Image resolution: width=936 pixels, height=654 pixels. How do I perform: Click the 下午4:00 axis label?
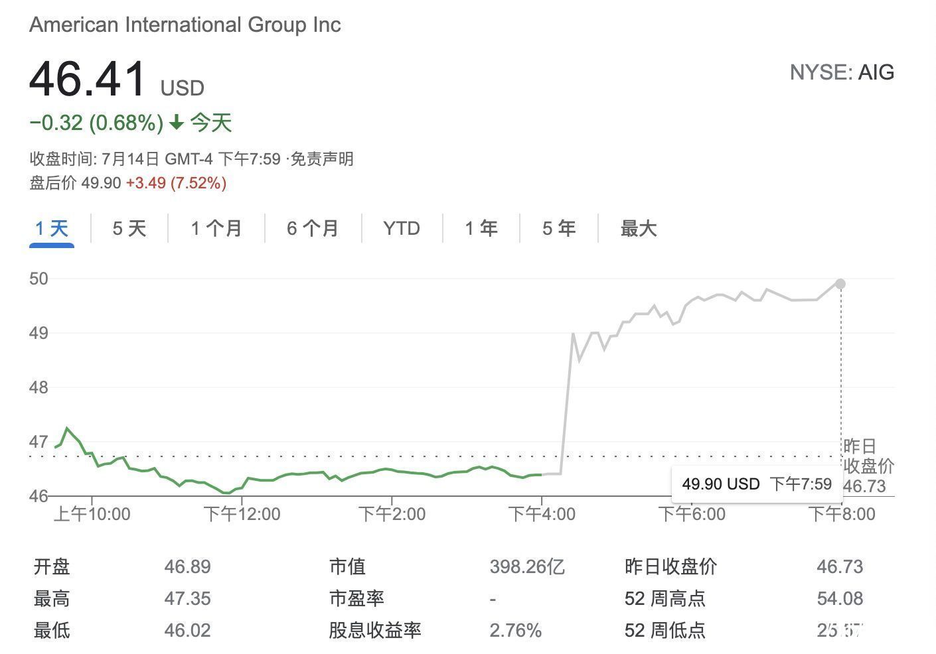pyautogui.click(x=544, y=513)
